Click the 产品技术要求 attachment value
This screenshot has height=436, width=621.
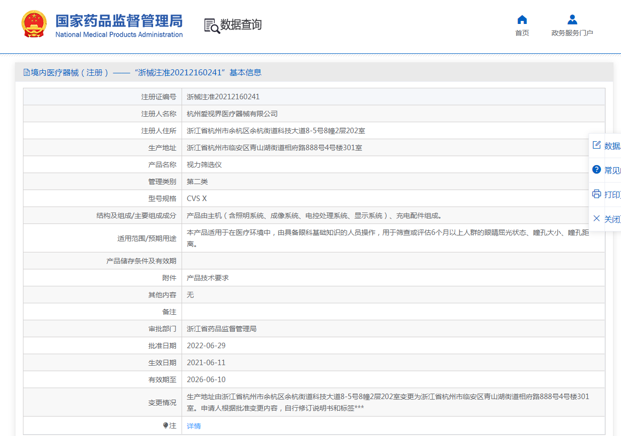[x=207, y=278]
